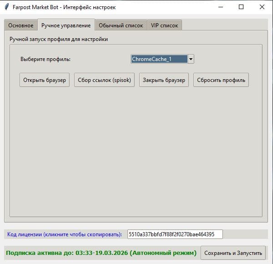273x264 pixels.
Task: Click the Выберите профиль label
Action: click(x=45, y=59)
